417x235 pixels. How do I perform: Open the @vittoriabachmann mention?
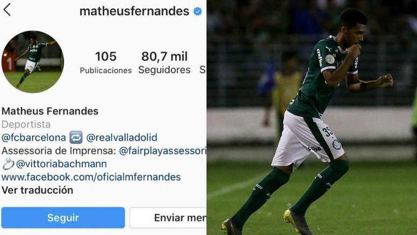(x=61, y=163)
